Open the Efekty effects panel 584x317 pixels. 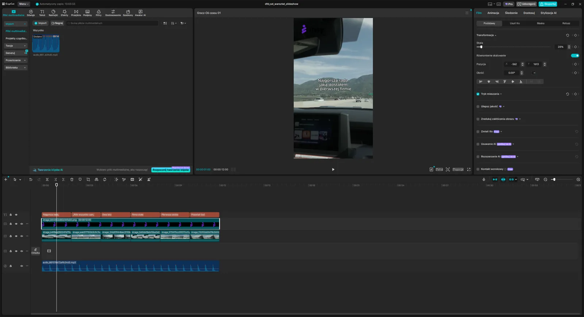[65, 13]
